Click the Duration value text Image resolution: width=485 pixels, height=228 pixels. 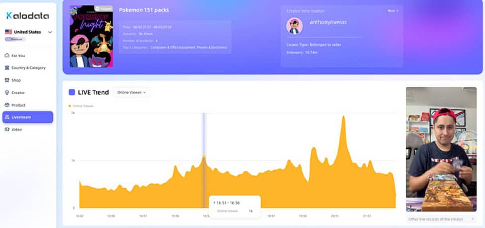coord(145,34)
